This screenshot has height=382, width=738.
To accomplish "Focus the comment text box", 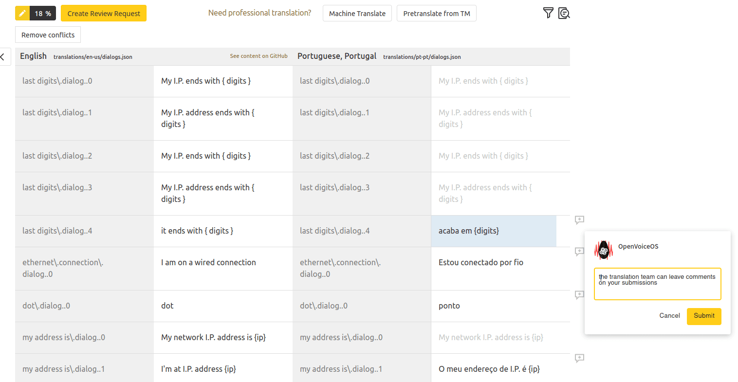I will click(657, 284).
